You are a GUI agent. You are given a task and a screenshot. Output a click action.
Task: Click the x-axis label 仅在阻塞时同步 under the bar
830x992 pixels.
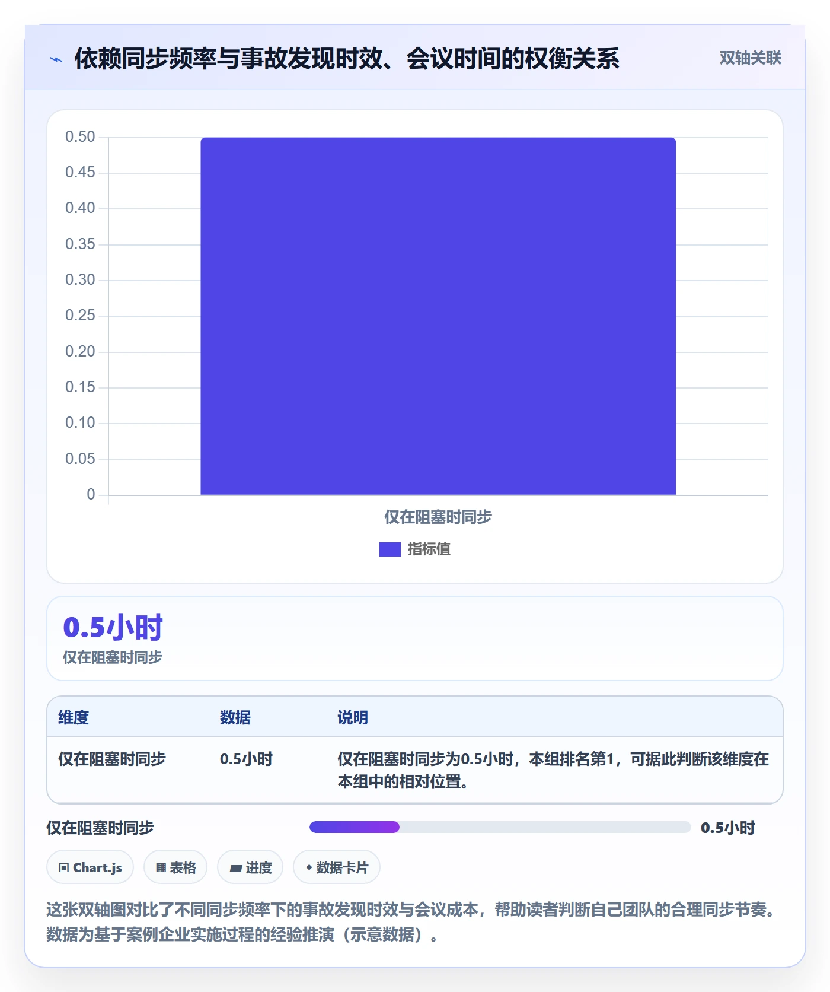click(438, 517)
